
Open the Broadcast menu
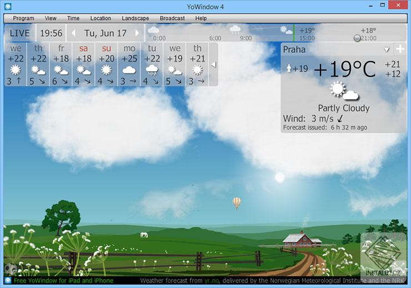point(172,18)
